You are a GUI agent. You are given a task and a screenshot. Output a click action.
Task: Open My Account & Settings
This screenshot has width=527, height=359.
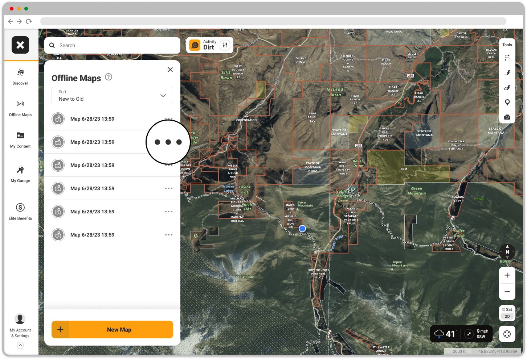20,326
